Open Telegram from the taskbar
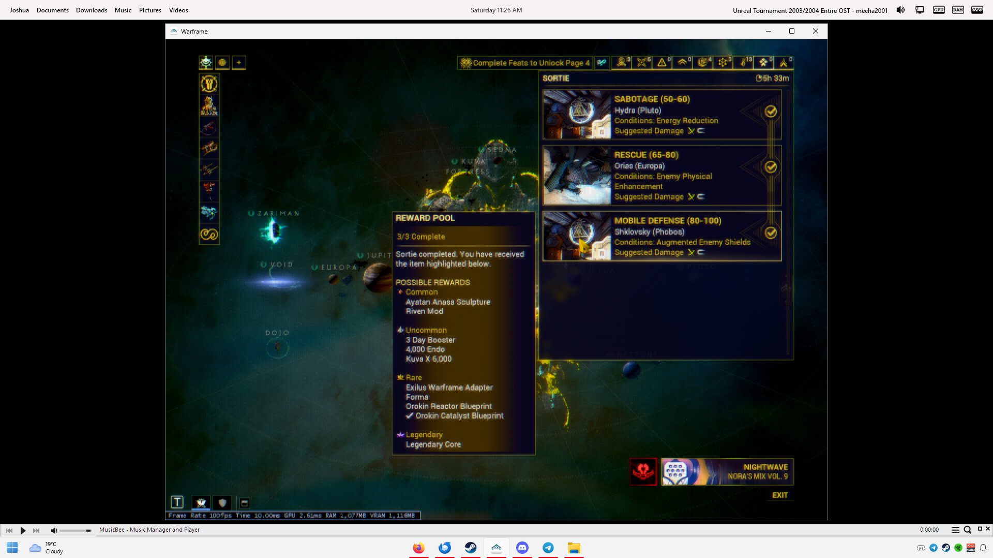 point(548,548)
